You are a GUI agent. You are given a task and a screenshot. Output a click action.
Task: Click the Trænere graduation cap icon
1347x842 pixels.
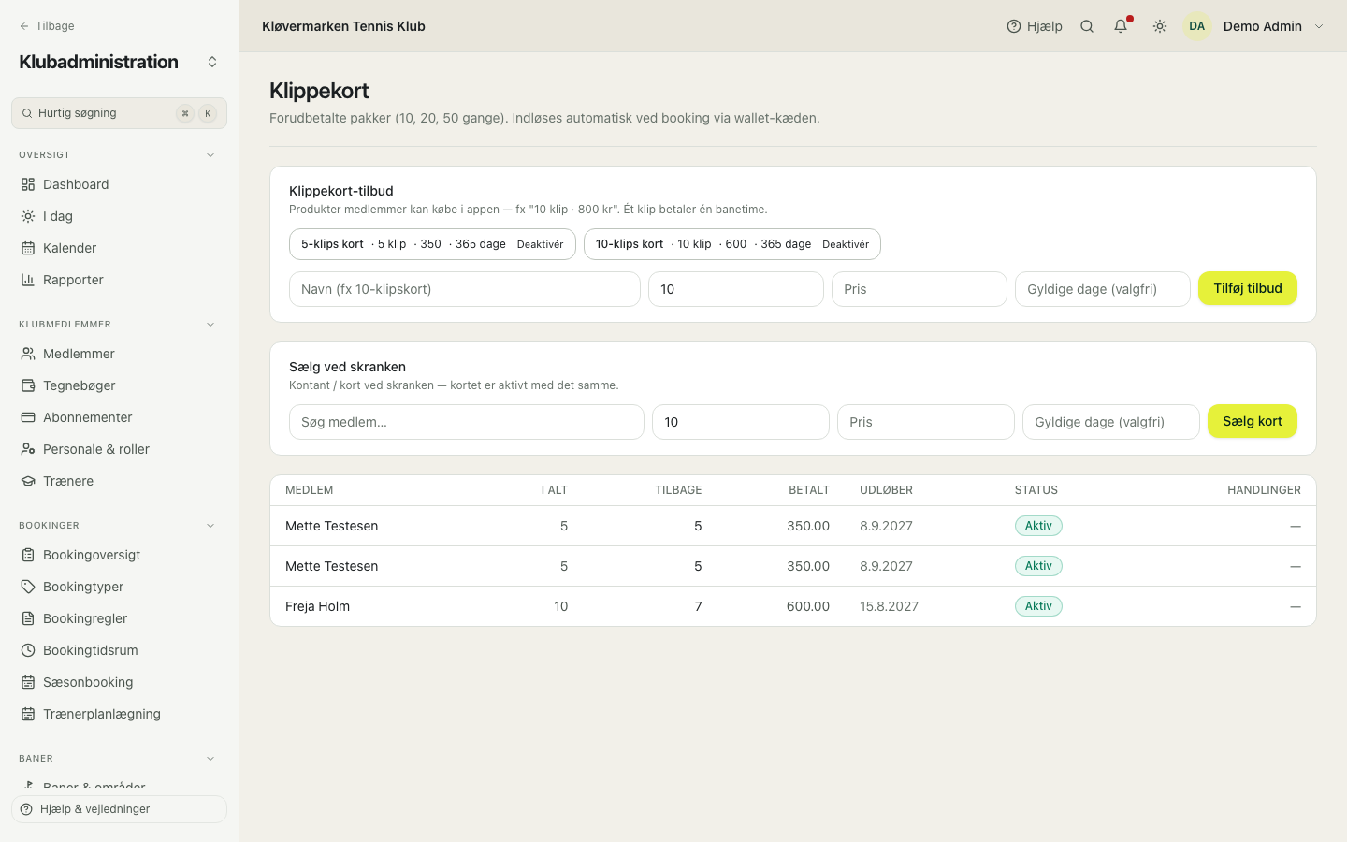[28, 481]
